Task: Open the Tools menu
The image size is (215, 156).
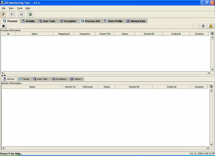Action: click(x=20, y=8)
